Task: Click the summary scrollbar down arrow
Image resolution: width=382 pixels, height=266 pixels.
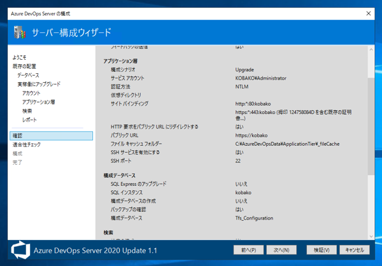Action: 371,236
